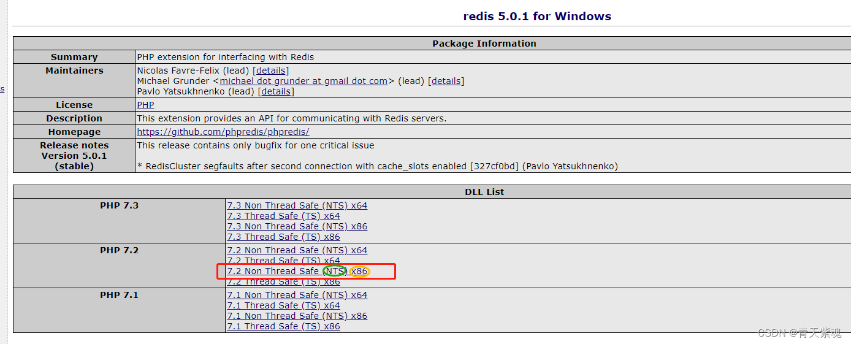The image size is (851, 344).
Task: Visit the phpredis GitHub homepage link
Action: click(x=223, y=132)
